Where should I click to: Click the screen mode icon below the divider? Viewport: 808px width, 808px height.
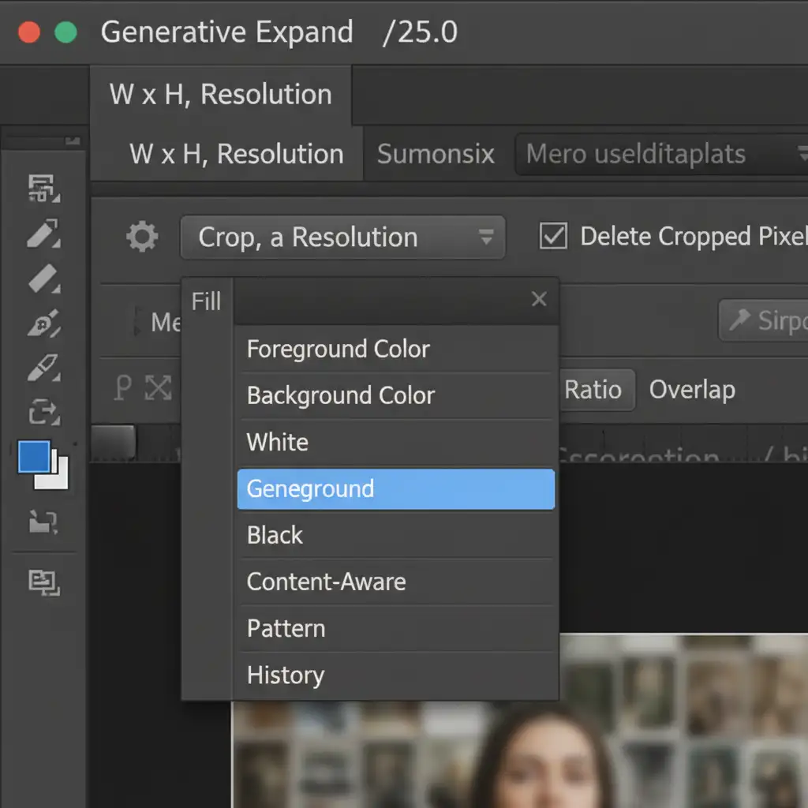pyautogui.click(x=44, y=582)
